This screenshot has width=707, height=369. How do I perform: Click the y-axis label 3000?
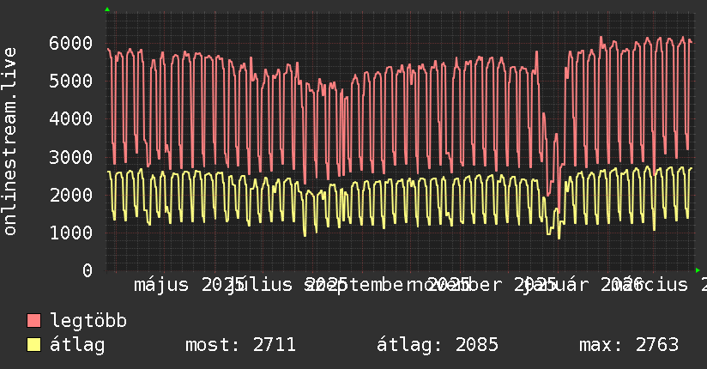click(x=71, y=157)
